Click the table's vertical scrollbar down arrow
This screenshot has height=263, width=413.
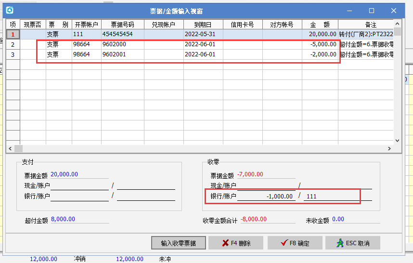pyautogui.click(x=397, y=140)
